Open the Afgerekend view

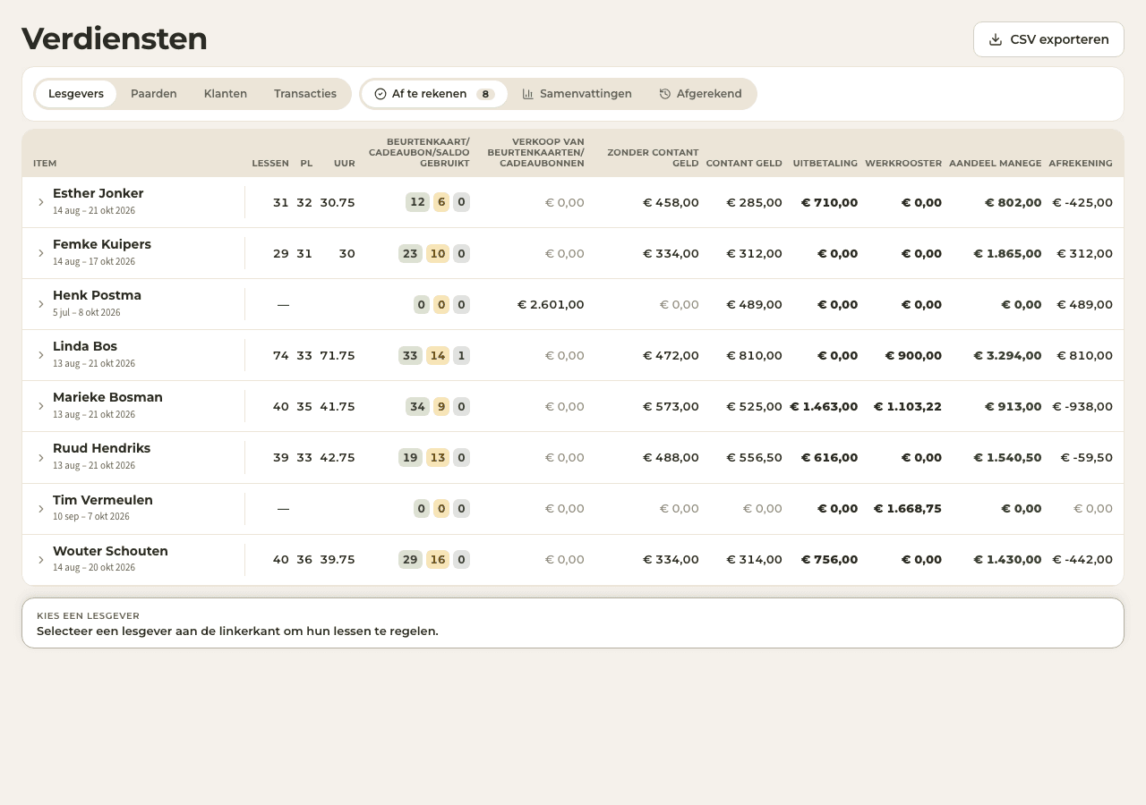coord(700,94)
